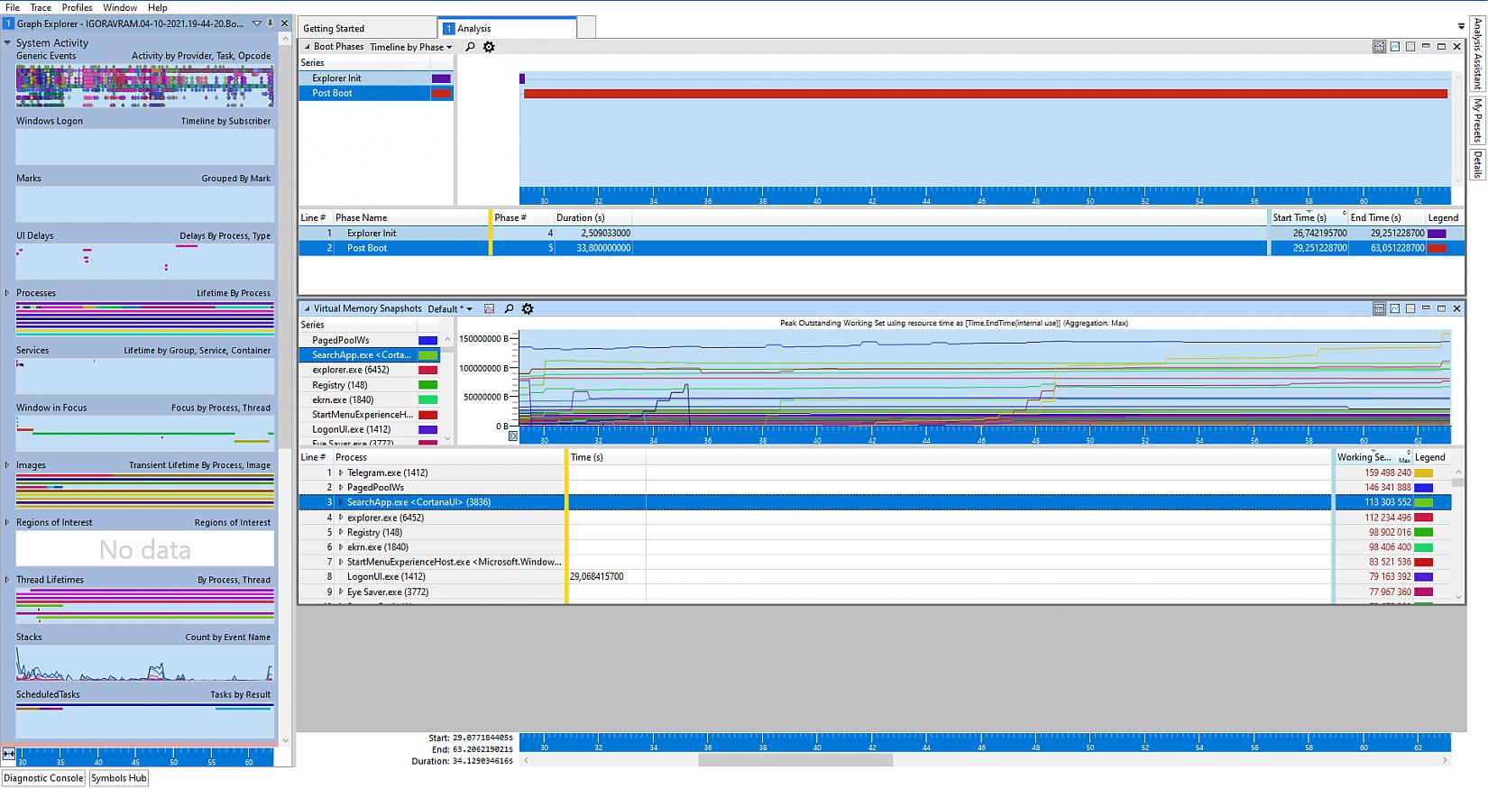The width and height of the screenshot is (1488, 789).
Task: Toggle Explorer Init series color box
Action: [x=441, y=78]
